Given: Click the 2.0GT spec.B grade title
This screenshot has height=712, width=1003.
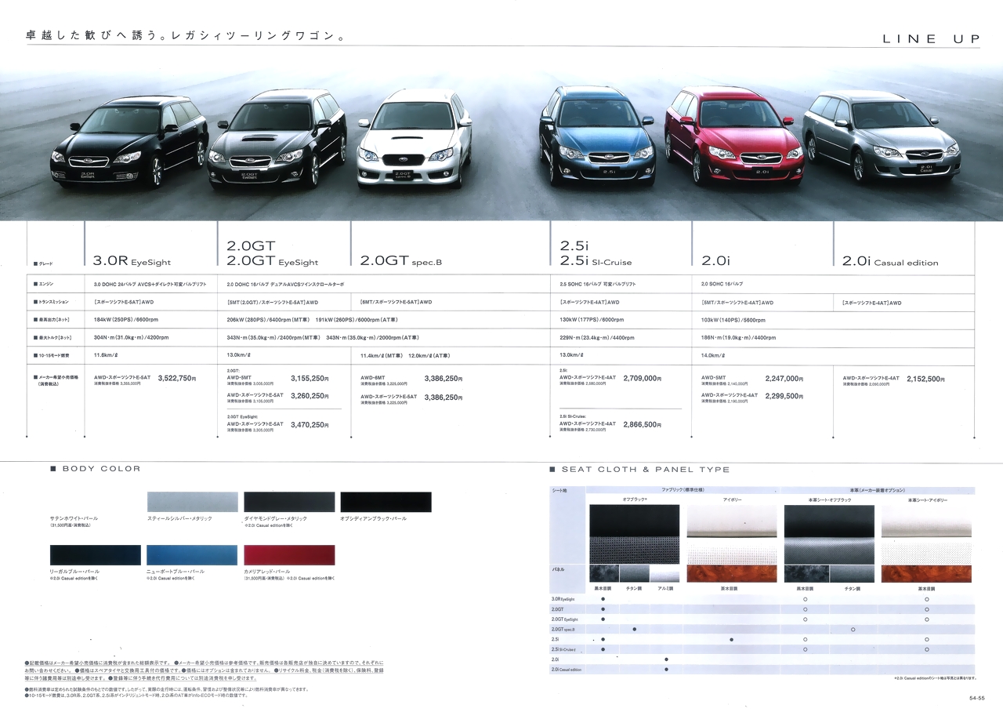Looking at the screenshot, I should (x=401, y=262).
